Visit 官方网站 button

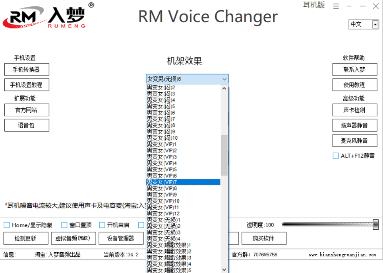pos(27,110)
